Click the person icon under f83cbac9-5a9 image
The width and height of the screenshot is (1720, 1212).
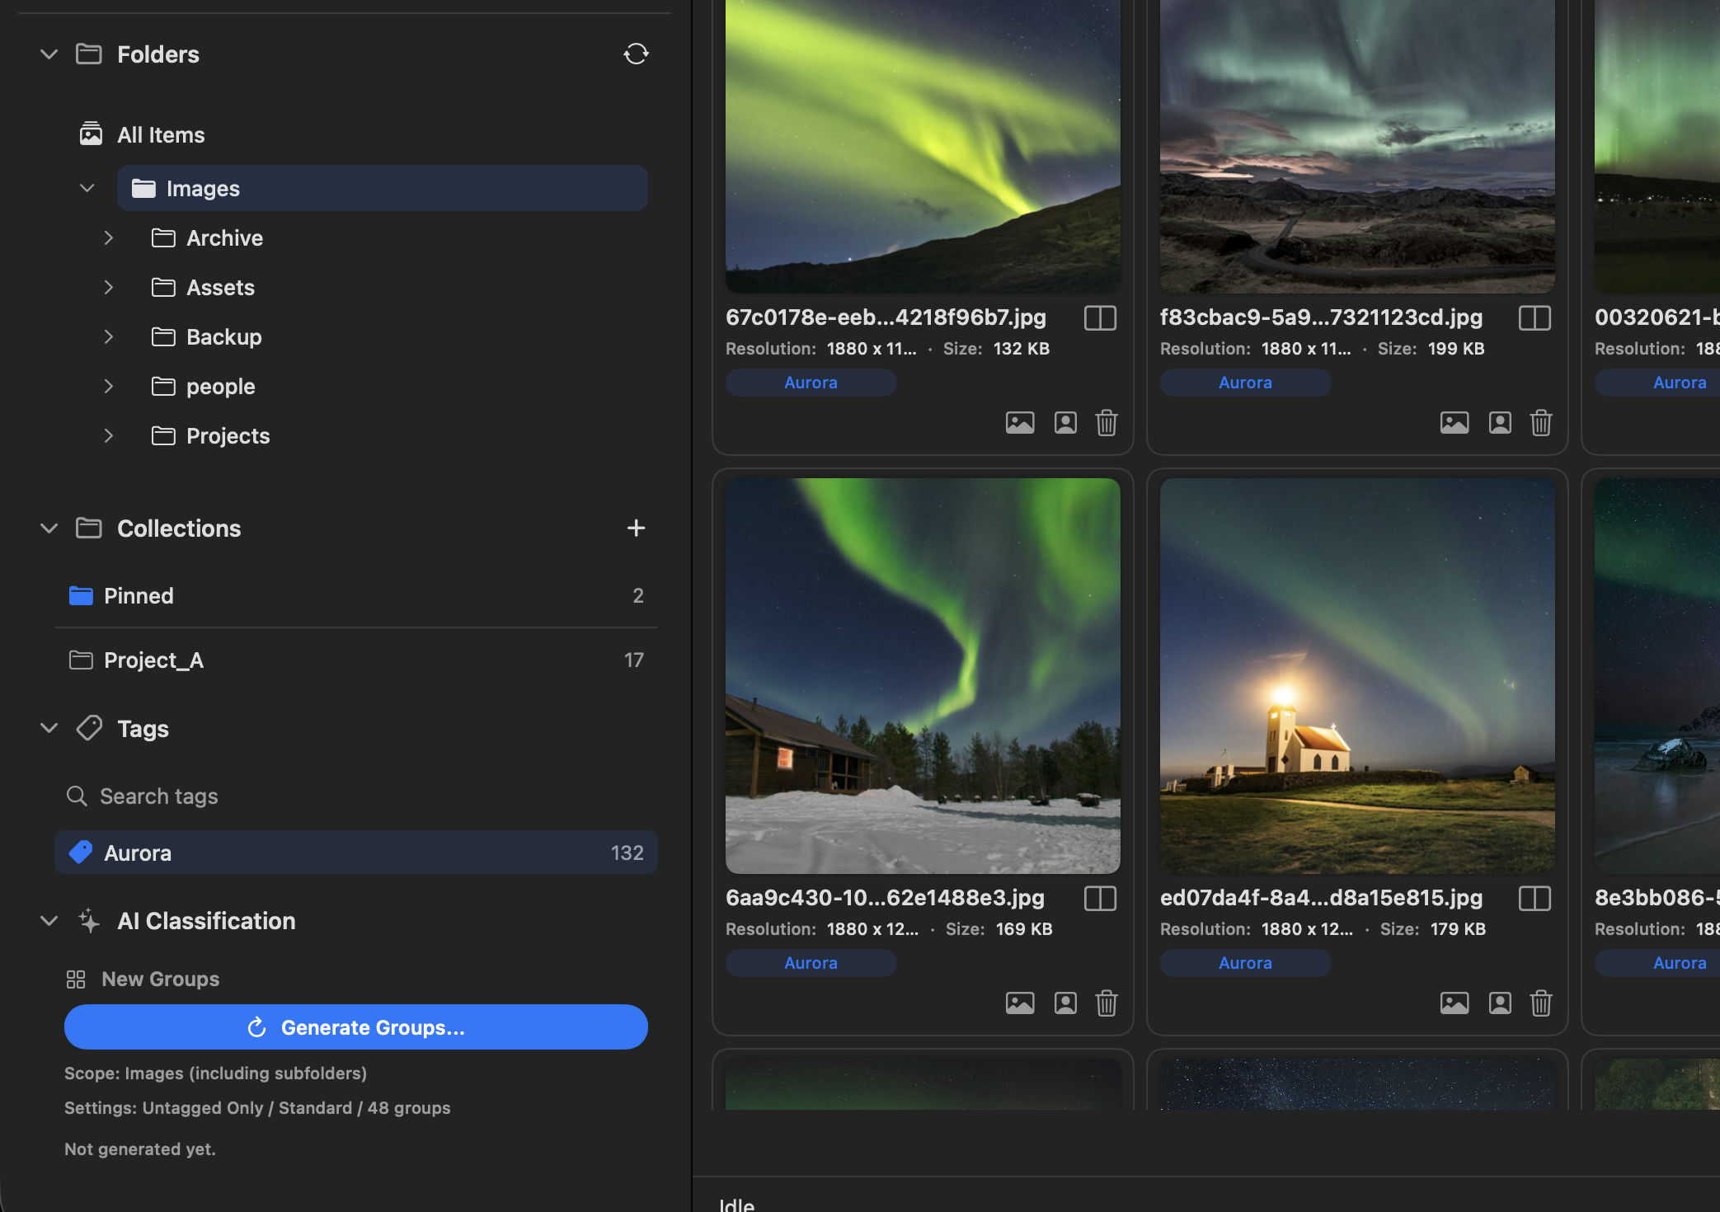pos(1500,423)
